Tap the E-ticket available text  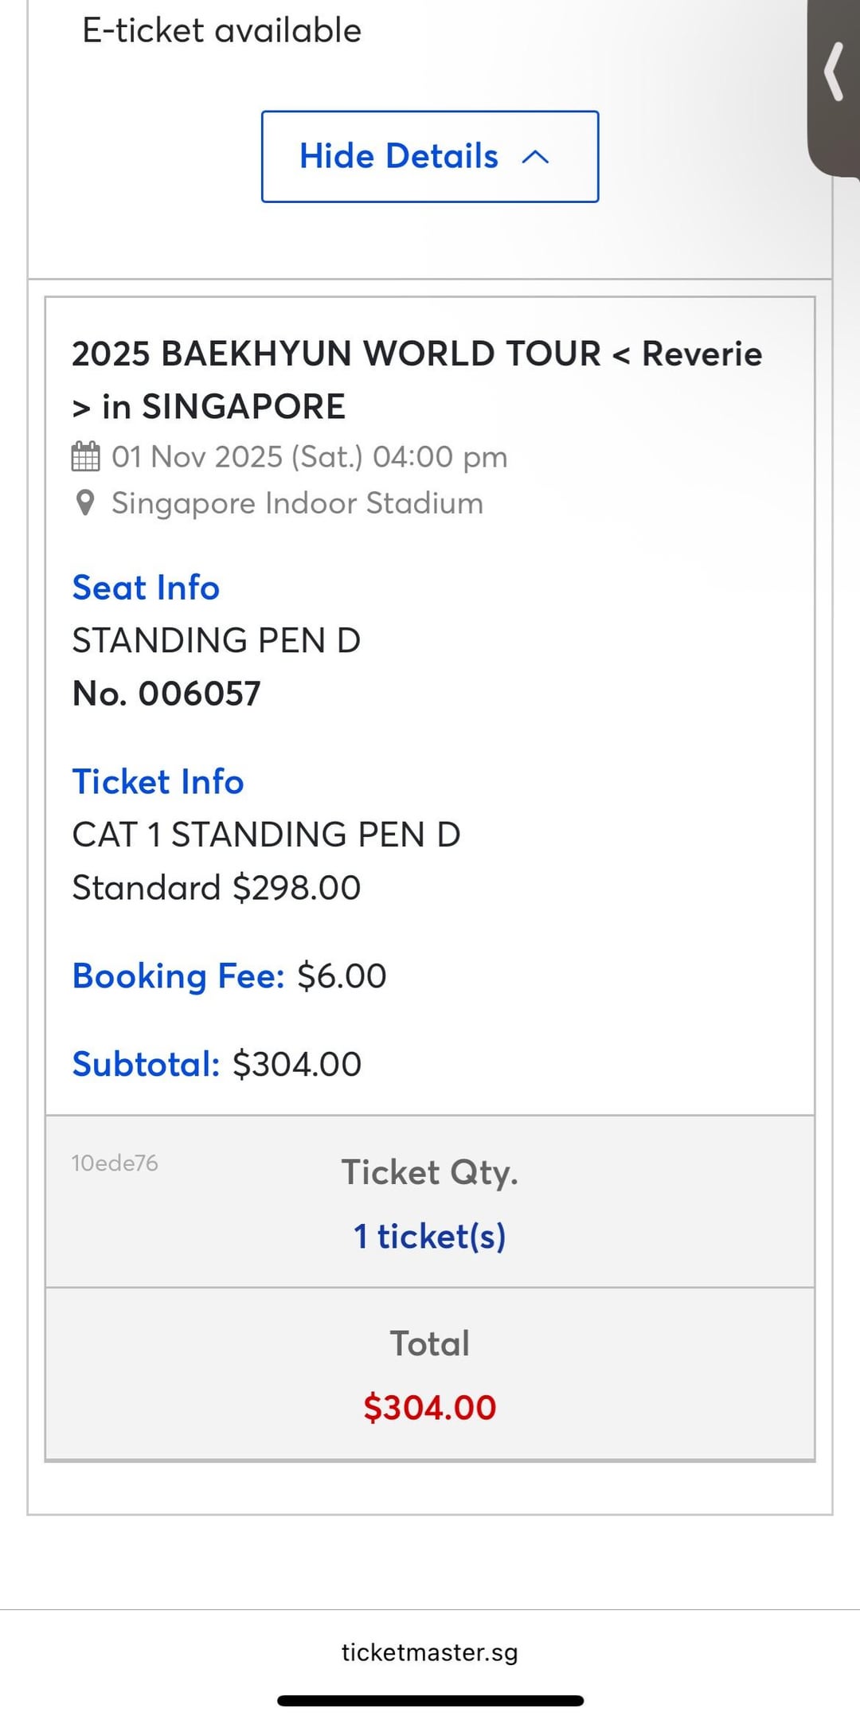tap(222, 30)
